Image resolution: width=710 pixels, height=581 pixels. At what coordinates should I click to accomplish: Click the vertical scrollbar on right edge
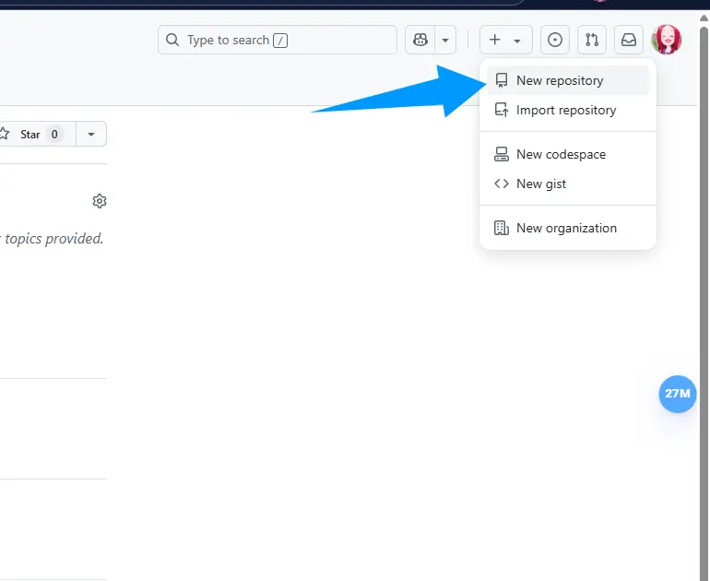click(x=704, y=277)
